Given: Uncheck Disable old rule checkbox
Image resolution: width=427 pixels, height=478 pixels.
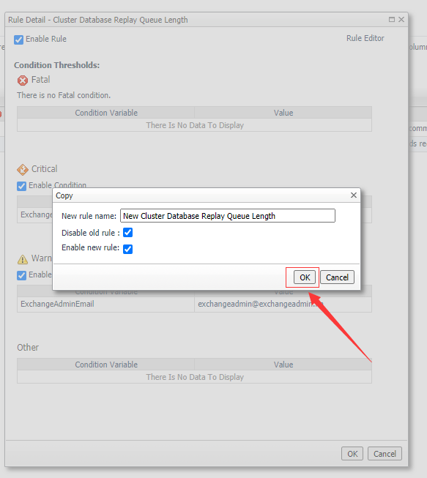Looking at the screenshot, I should [127, 233].
